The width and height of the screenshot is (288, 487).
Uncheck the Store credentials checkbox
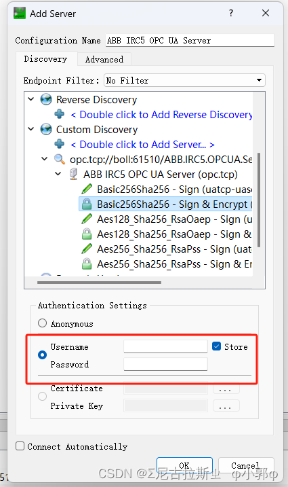coord(216,346)
